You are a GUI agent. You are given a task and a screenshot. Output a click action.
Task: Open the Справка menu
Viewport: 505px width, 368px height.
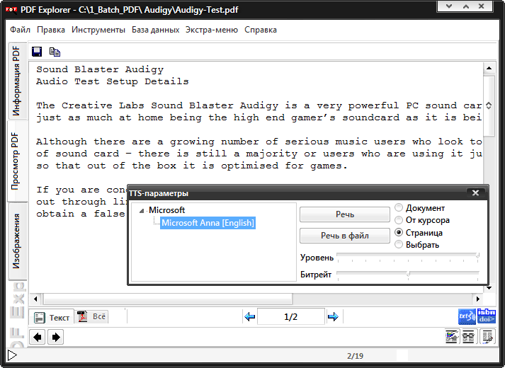coord(261,30)
